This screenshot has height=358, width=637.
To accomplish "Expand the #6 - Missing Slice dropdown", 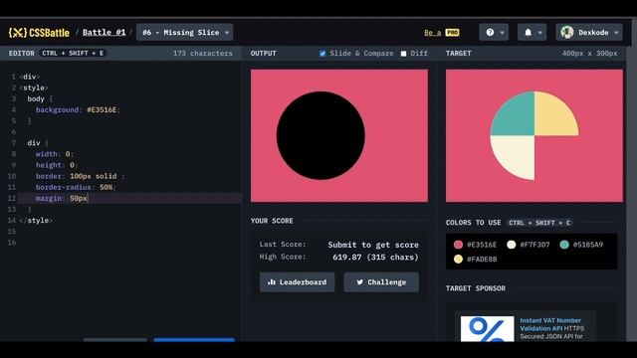I will [185, 33].
